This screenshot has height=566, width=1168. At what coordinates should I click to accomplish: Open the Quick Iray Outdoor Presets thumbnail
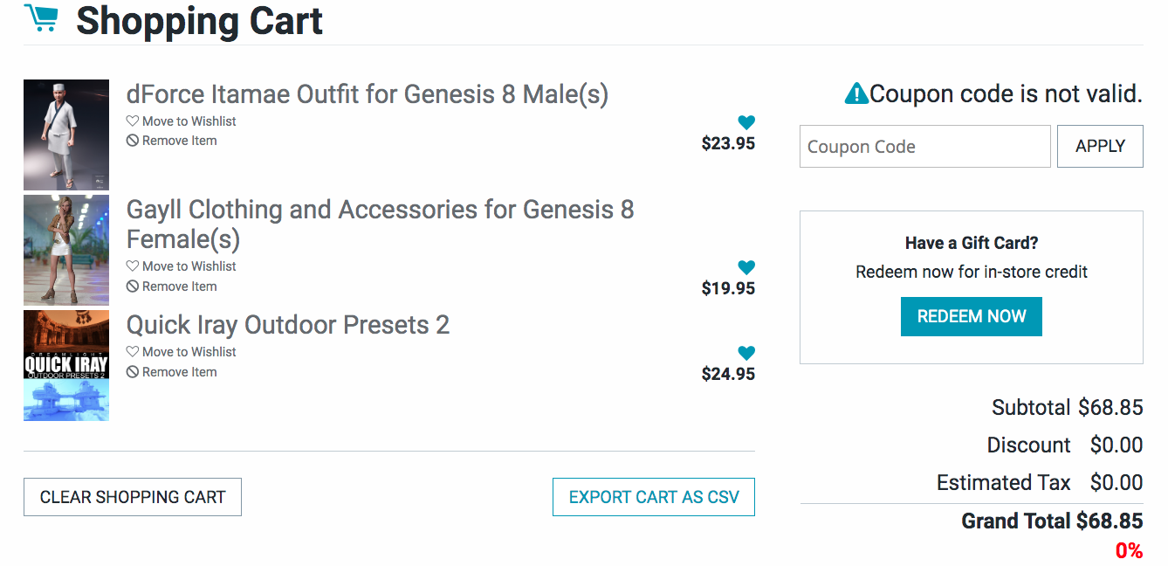coord(66,365)
